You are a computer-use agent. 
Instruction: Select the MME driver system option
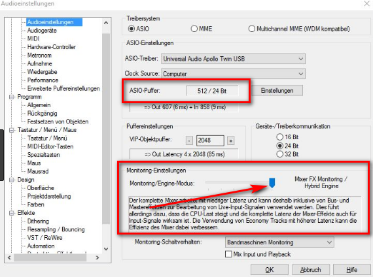(202, 29)
